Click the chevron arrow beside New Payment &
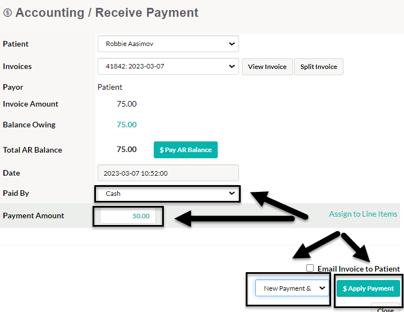This screenshot has width=404, height=312. coord(322,288)
